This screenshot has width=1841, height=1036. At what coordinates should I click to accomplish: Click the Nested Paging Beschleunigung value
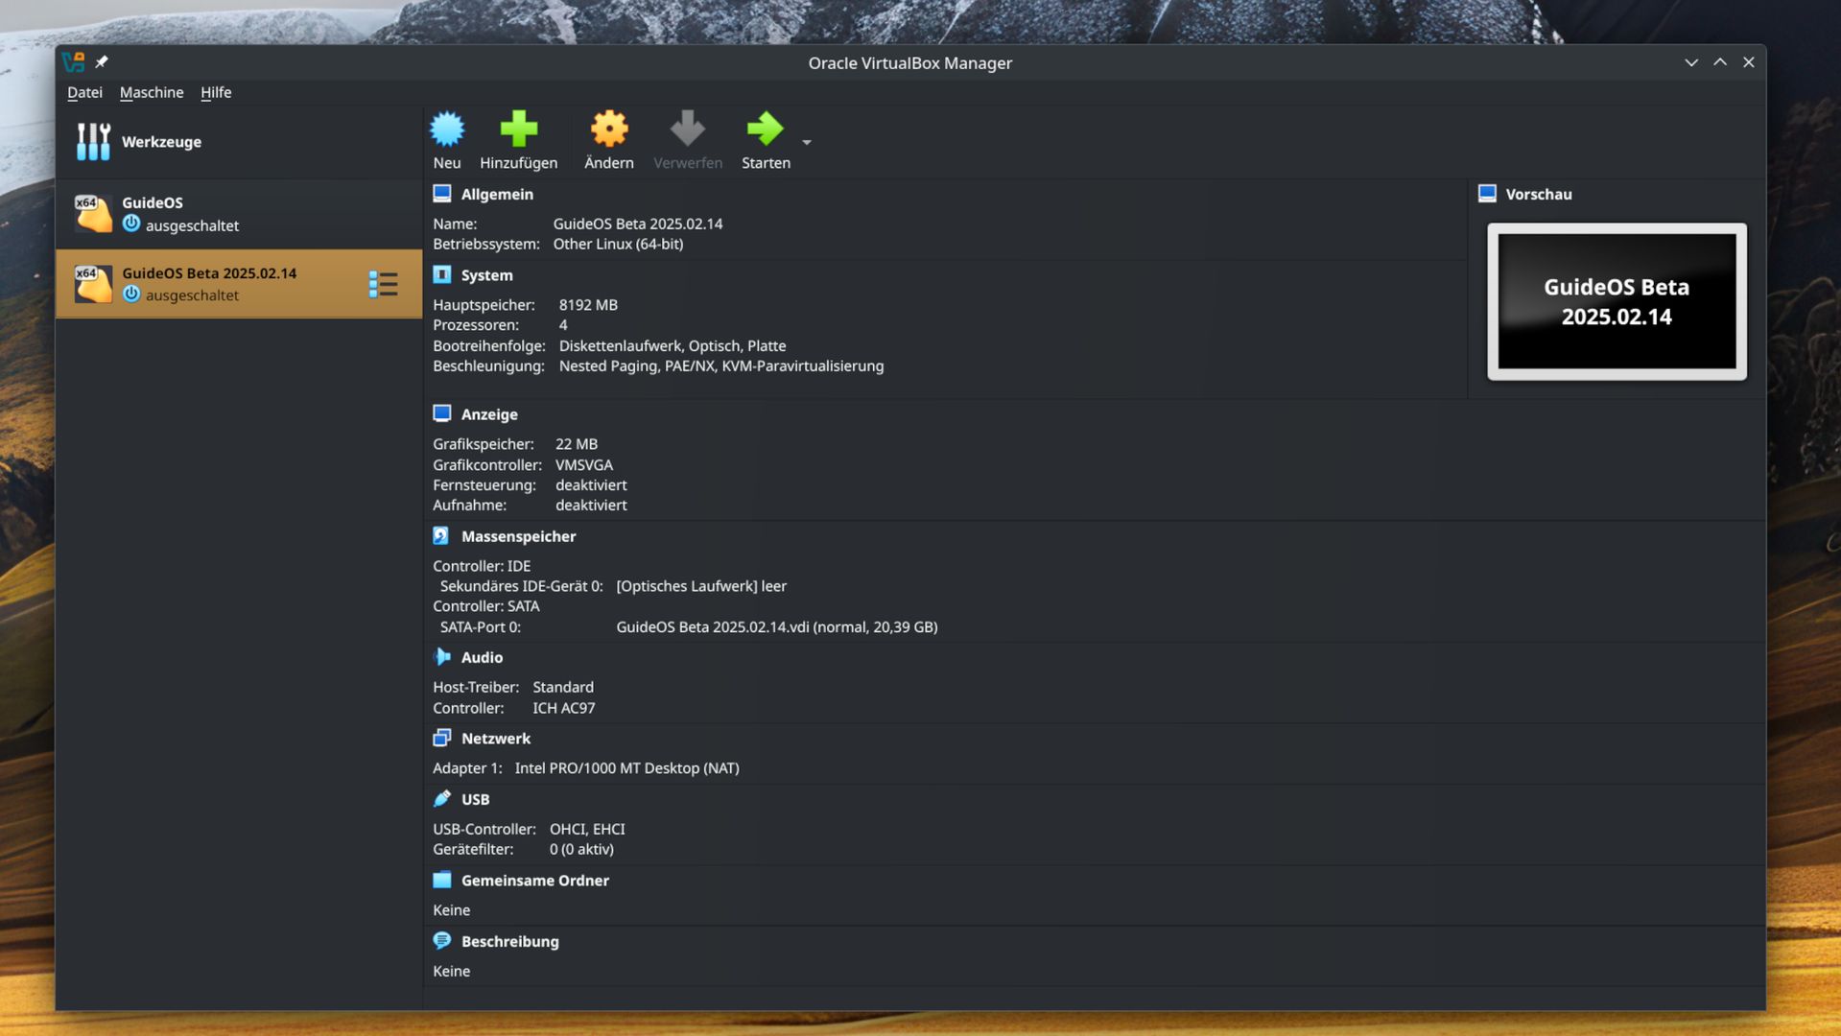pyautogui.click(x=721, y=365)
